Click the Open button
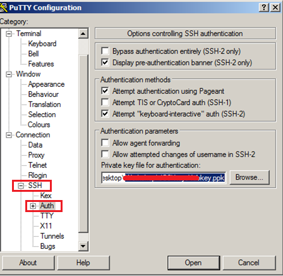283x276 pixels. click(x=193, y=263)
